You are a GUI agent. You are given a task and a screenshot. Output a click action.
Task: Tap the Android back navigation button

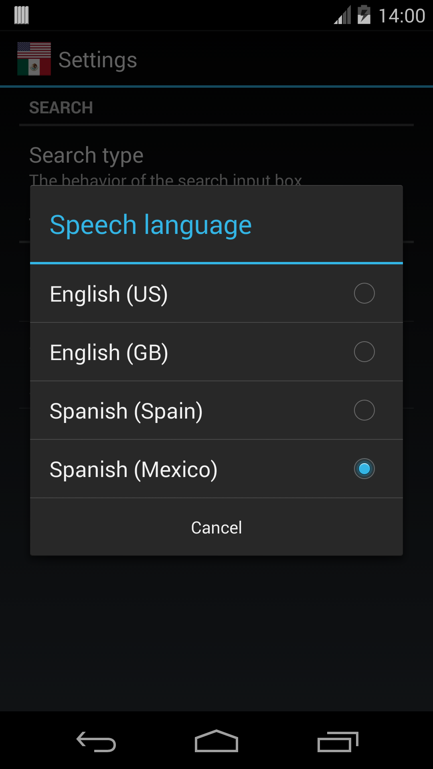(x=96, y=742)
